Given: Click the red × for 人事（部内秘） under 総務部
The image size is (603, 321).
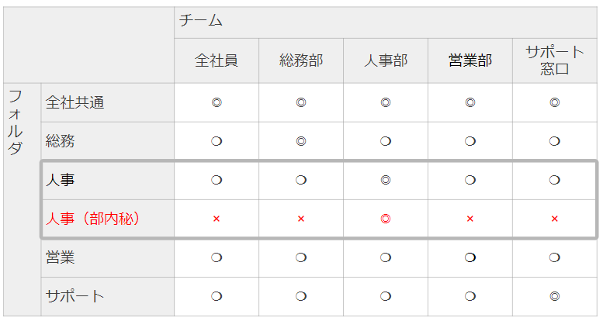Looking at the screenshot, I should [301, 219].
